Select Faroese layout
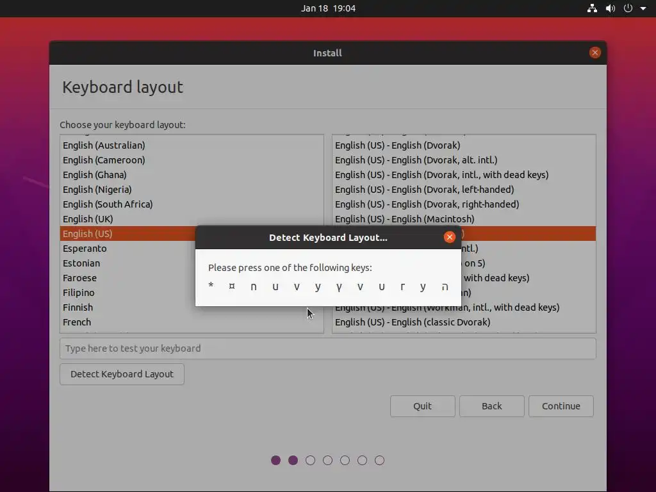Screen dimensions: 656x492 (127, 278)
